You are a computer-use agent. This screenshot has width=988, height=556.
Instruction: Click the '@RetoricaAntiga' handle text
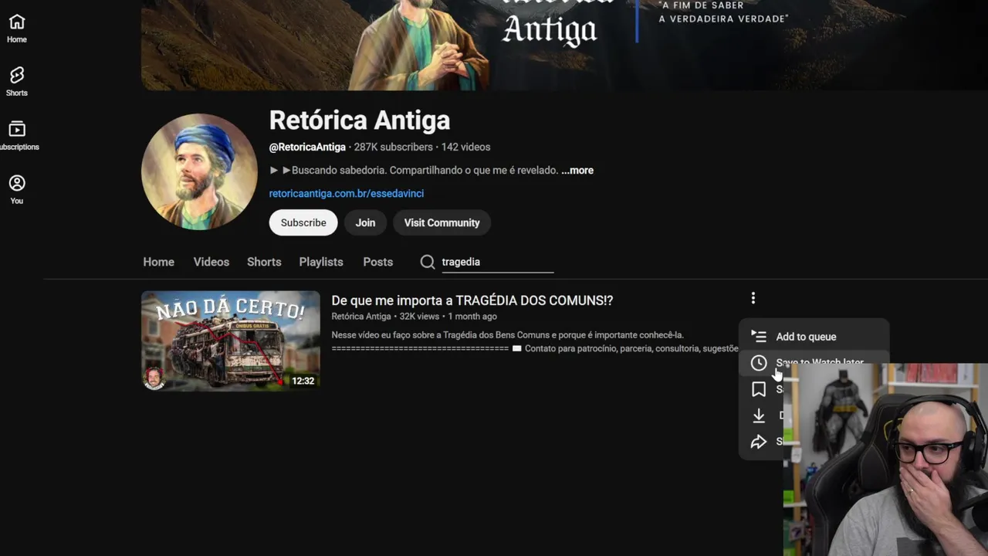click(x=307, y=147)
